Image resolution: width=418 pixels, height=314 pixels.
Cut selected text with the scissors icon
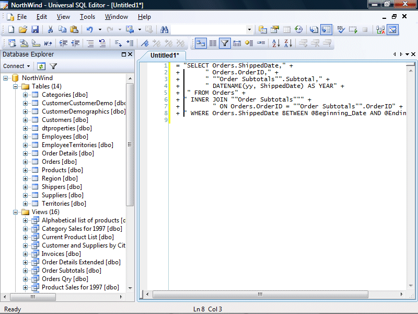pos(50,29)
